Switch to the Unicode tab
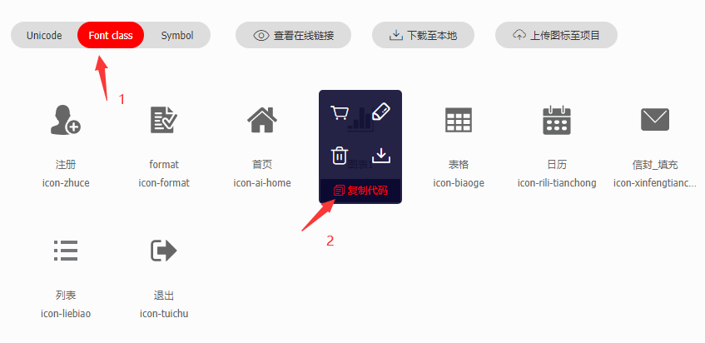Screen dimensions: 705x343 point(44,35)
